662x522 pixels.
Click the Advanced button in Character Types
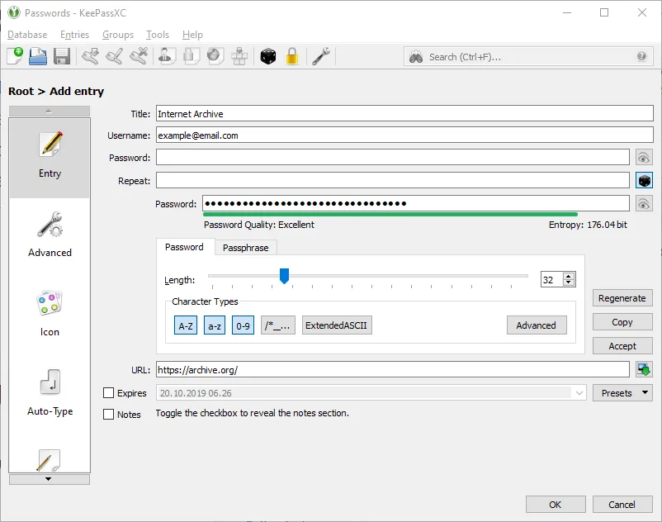(x=537, y=325)
